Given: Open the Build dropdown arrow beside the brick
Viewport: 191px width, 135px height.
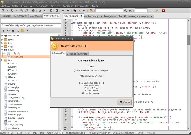Looking at the screenshot, I should point(79,11).
